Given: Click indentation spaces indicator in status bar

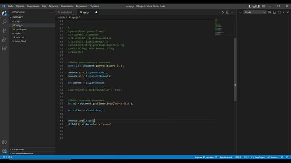Looking at the screenshot, I should point(226,157).
